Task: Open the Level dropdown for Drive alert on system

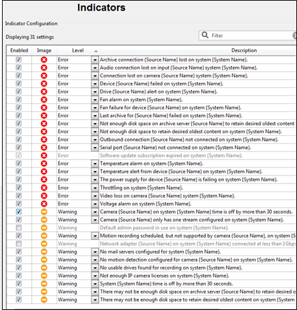Action: [95, 91]
